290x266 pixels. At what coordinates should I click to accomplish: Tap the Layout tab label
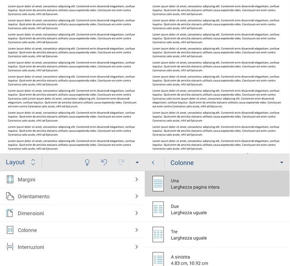15,162
